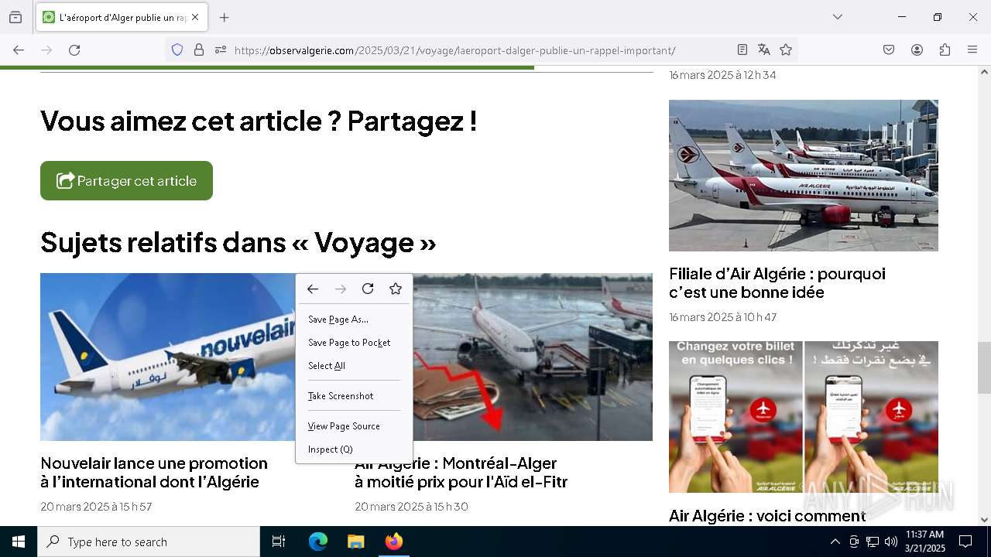Click the Changez votre billet image
Screen dimensions: 991x557
(804, 417)
